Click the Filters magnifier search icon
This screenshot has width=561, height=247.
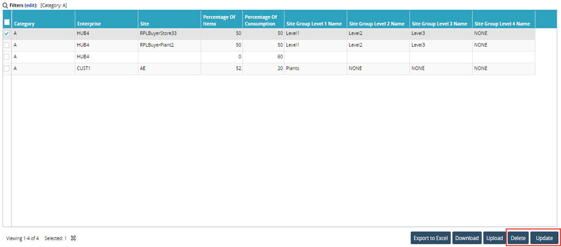coord(5,5)
